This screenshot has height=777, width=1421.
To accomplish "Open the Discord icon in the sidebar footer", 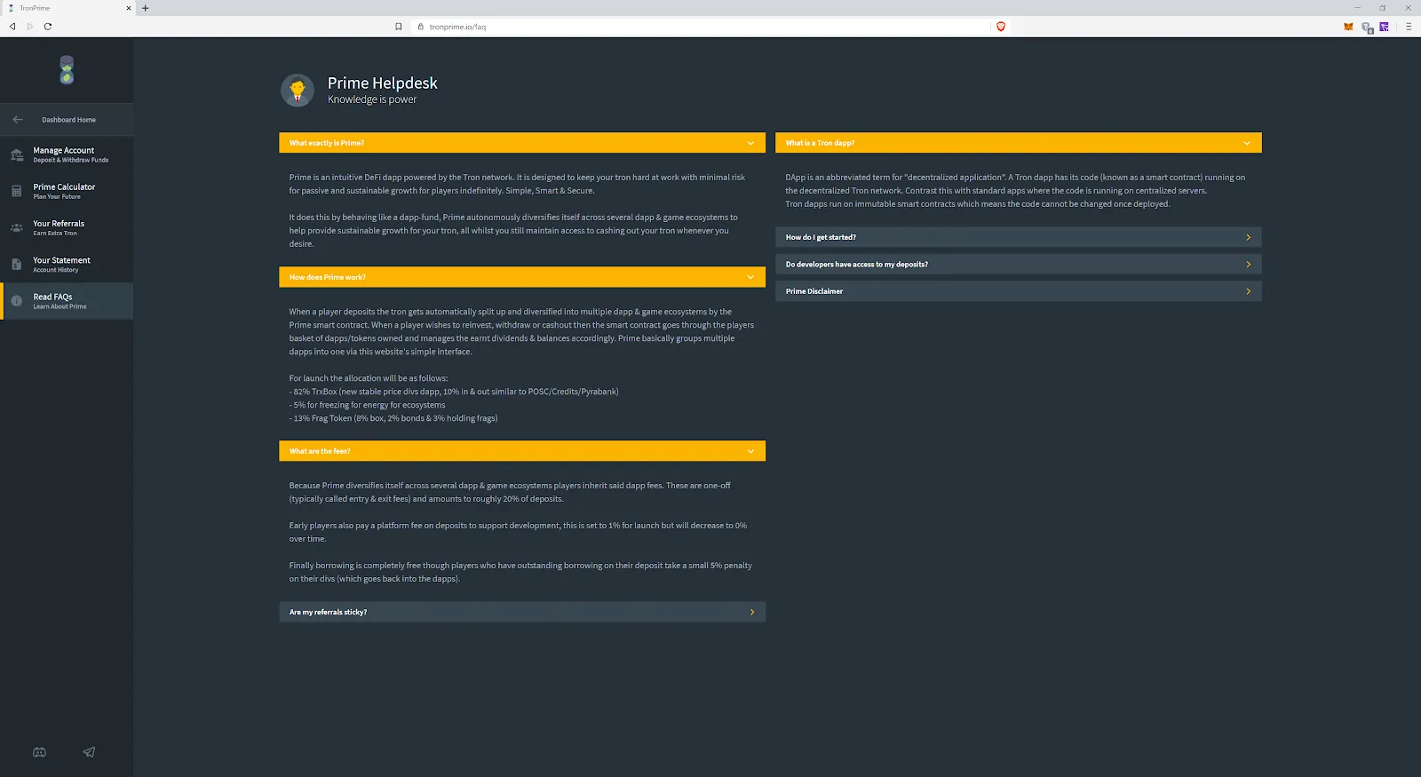I will 39,752.
